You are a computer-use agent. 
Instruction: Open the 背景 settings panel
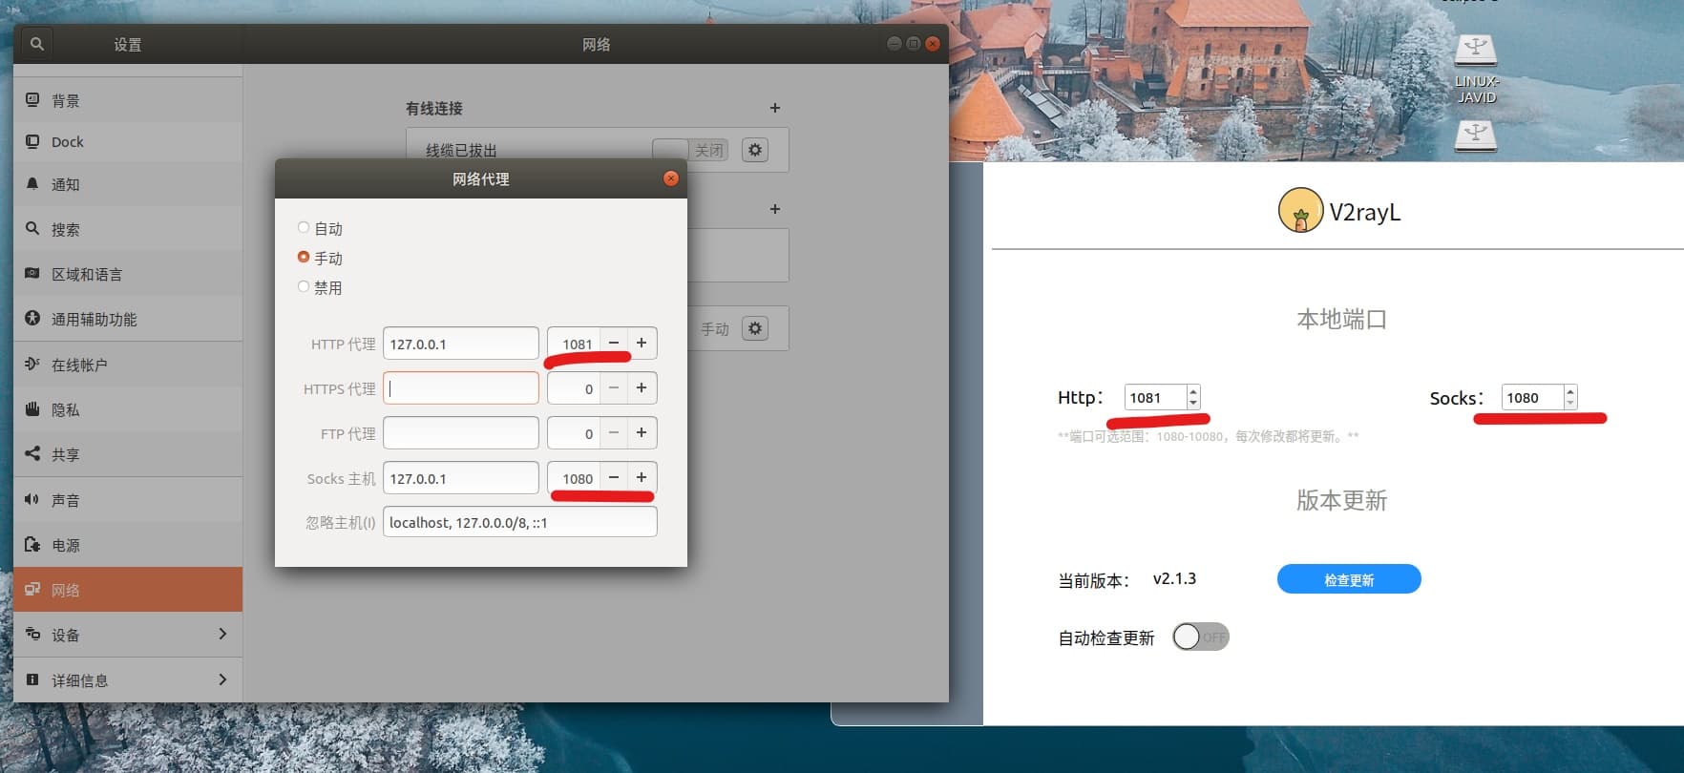(x=128, y=100)
